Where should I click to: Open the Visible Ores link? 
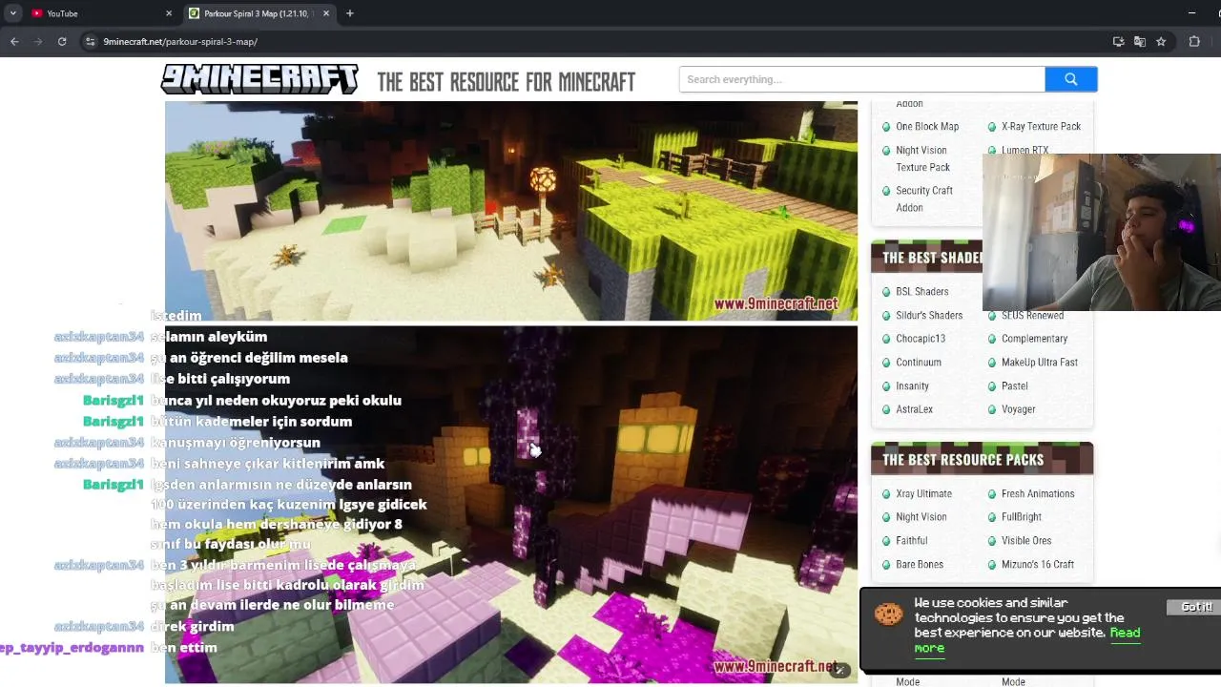click(1026, 540)
